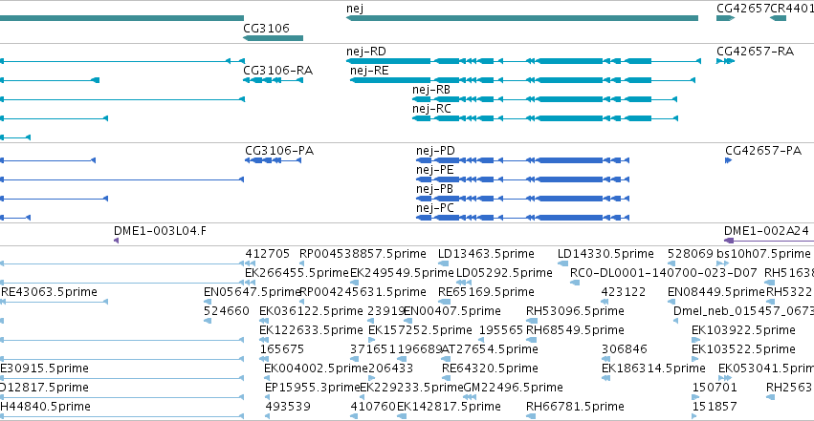814x421 pixels.
Task: Select the RE43063.5prime EST
Action: (x=50, y=292)
